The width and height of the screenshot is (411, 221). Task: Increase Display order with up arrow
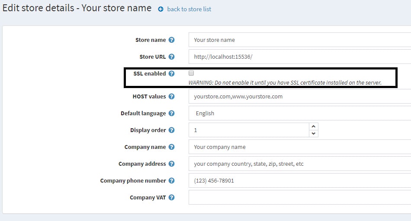pyautogui.click(x=314, y=126)
